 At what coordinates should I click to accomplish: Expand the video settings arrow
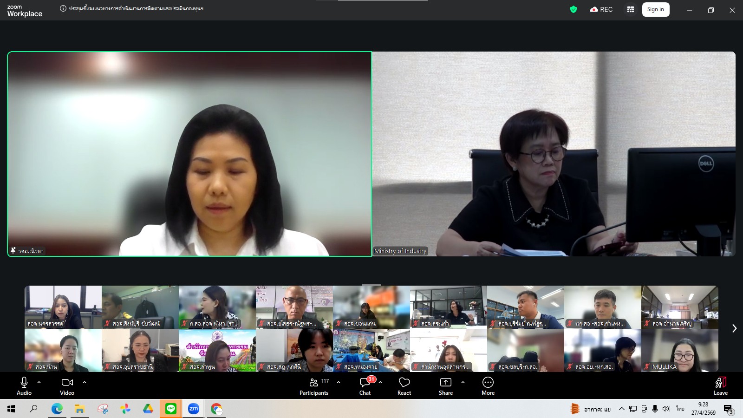[x=85, y=382]
